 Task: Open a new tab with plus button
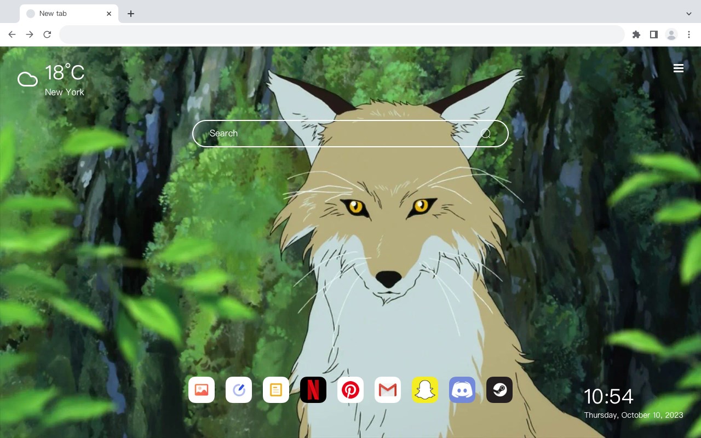[x=130, y=14]
